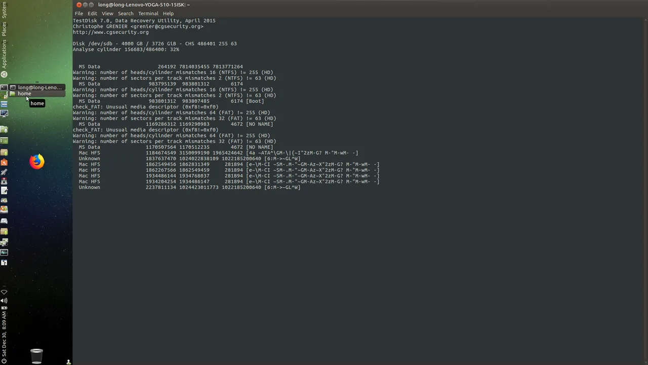Screen dimensions: 648x365
Task: Click the Disk /dev/sdb 4000 GB line
Action: [x=154, y=44]
